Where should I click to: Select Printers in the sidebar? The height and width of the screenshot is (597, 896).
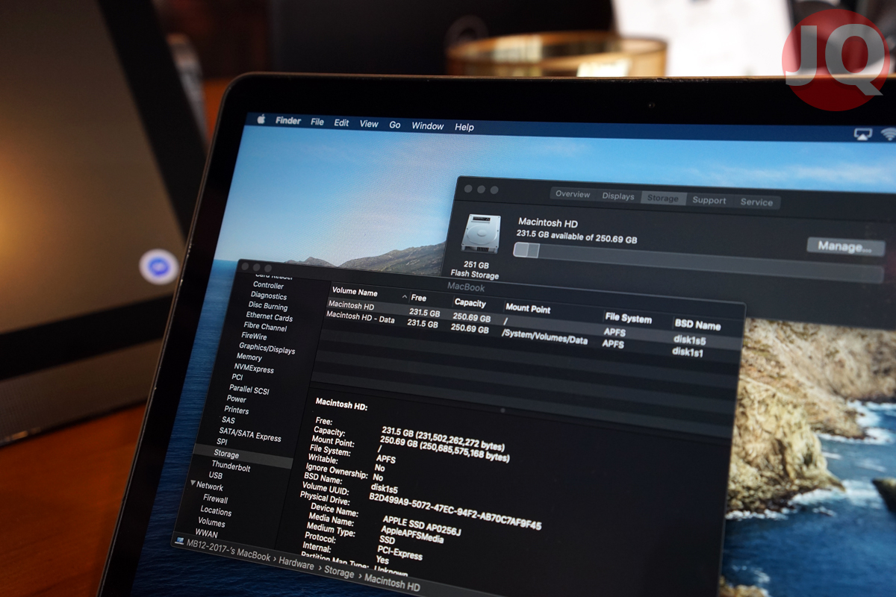[x=236, y=410]
